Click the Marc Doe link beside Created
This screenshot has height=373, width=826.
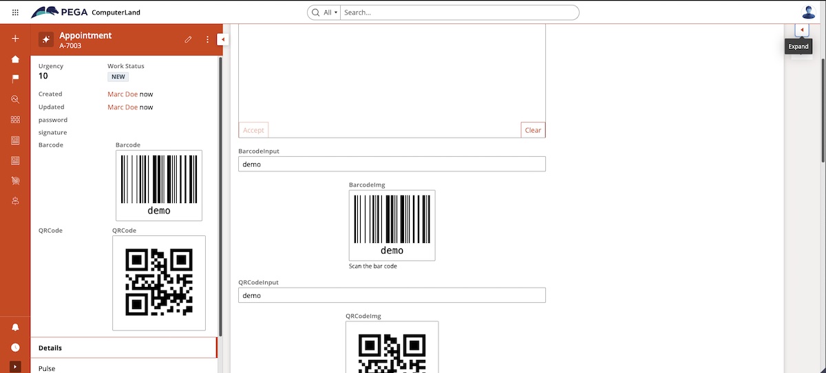(123, 94)
